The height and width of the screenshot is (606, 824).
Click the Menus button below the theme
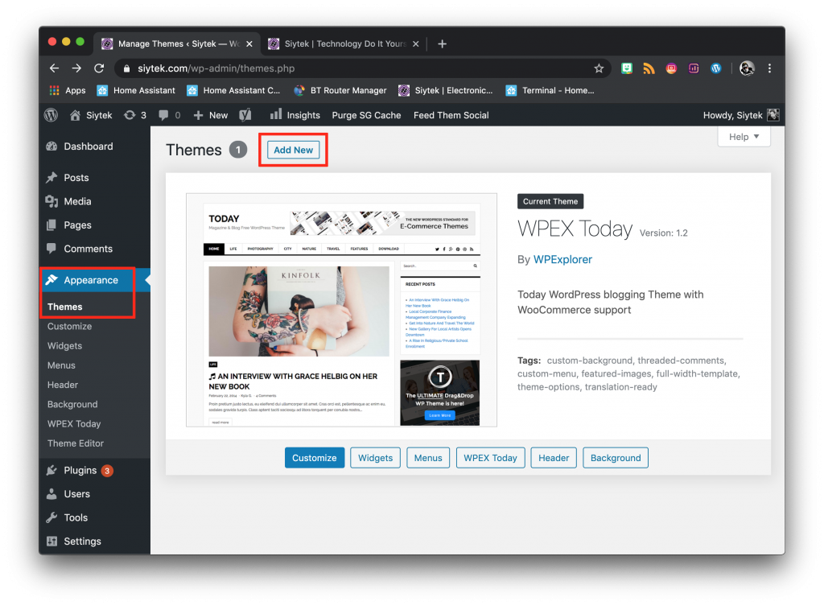click(x=428, y=458)
